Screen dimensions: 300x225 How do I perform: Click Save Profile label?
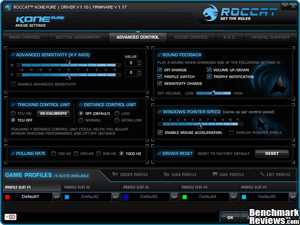point(231,174)
